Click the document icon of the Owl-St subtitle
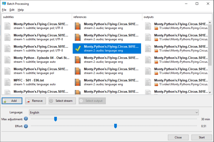This screenshot has height=142, width=214. coord(7,60)
